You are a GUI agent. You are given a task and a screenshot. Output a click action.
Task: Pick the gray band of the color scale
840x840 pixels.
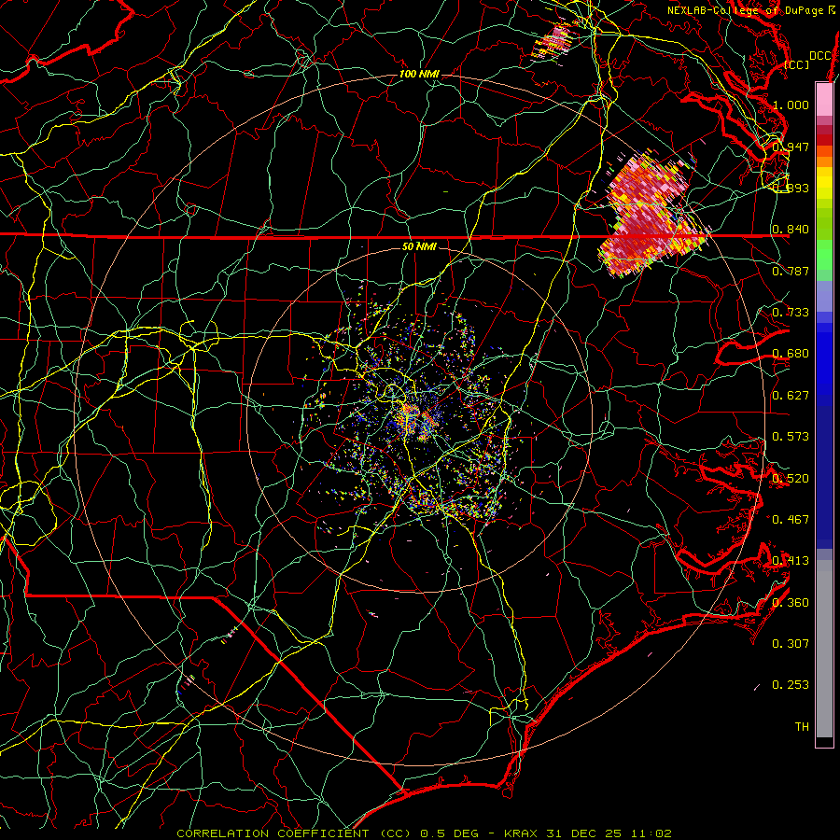click(824, 649)
